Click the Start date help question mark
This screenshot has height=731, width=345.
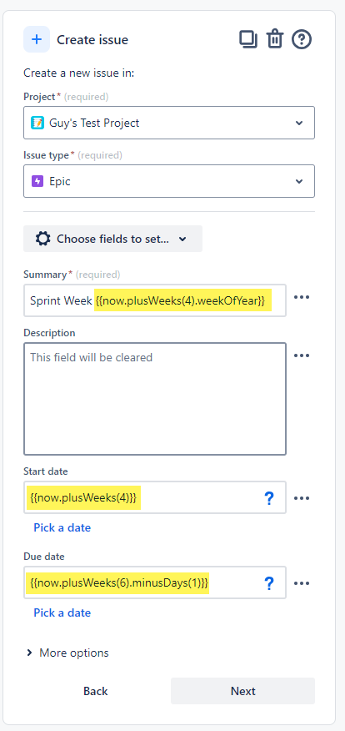pyautogui.click(x=269, y=498)
